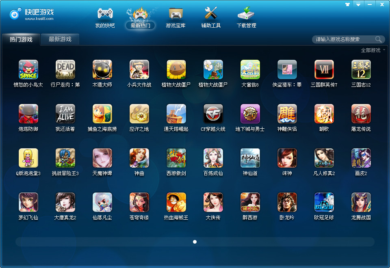Launch the Walking Dead game icon
Image resolution: width=390 pixels, height=268 pixels.
point(65,69)
